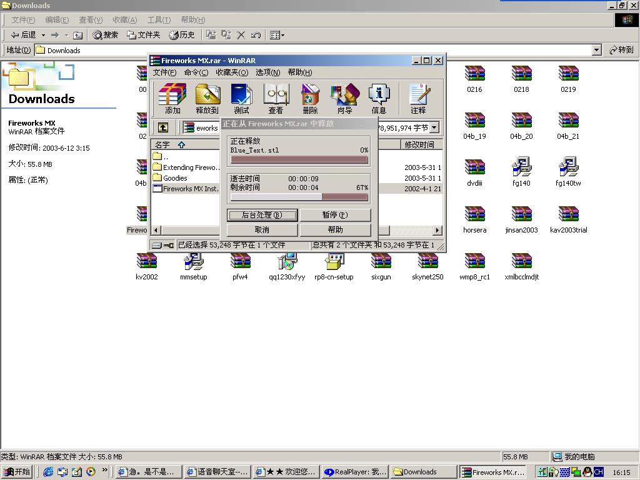Select the qq1230xfyy installer icon

pyautogui.click(x=287, y=267)
